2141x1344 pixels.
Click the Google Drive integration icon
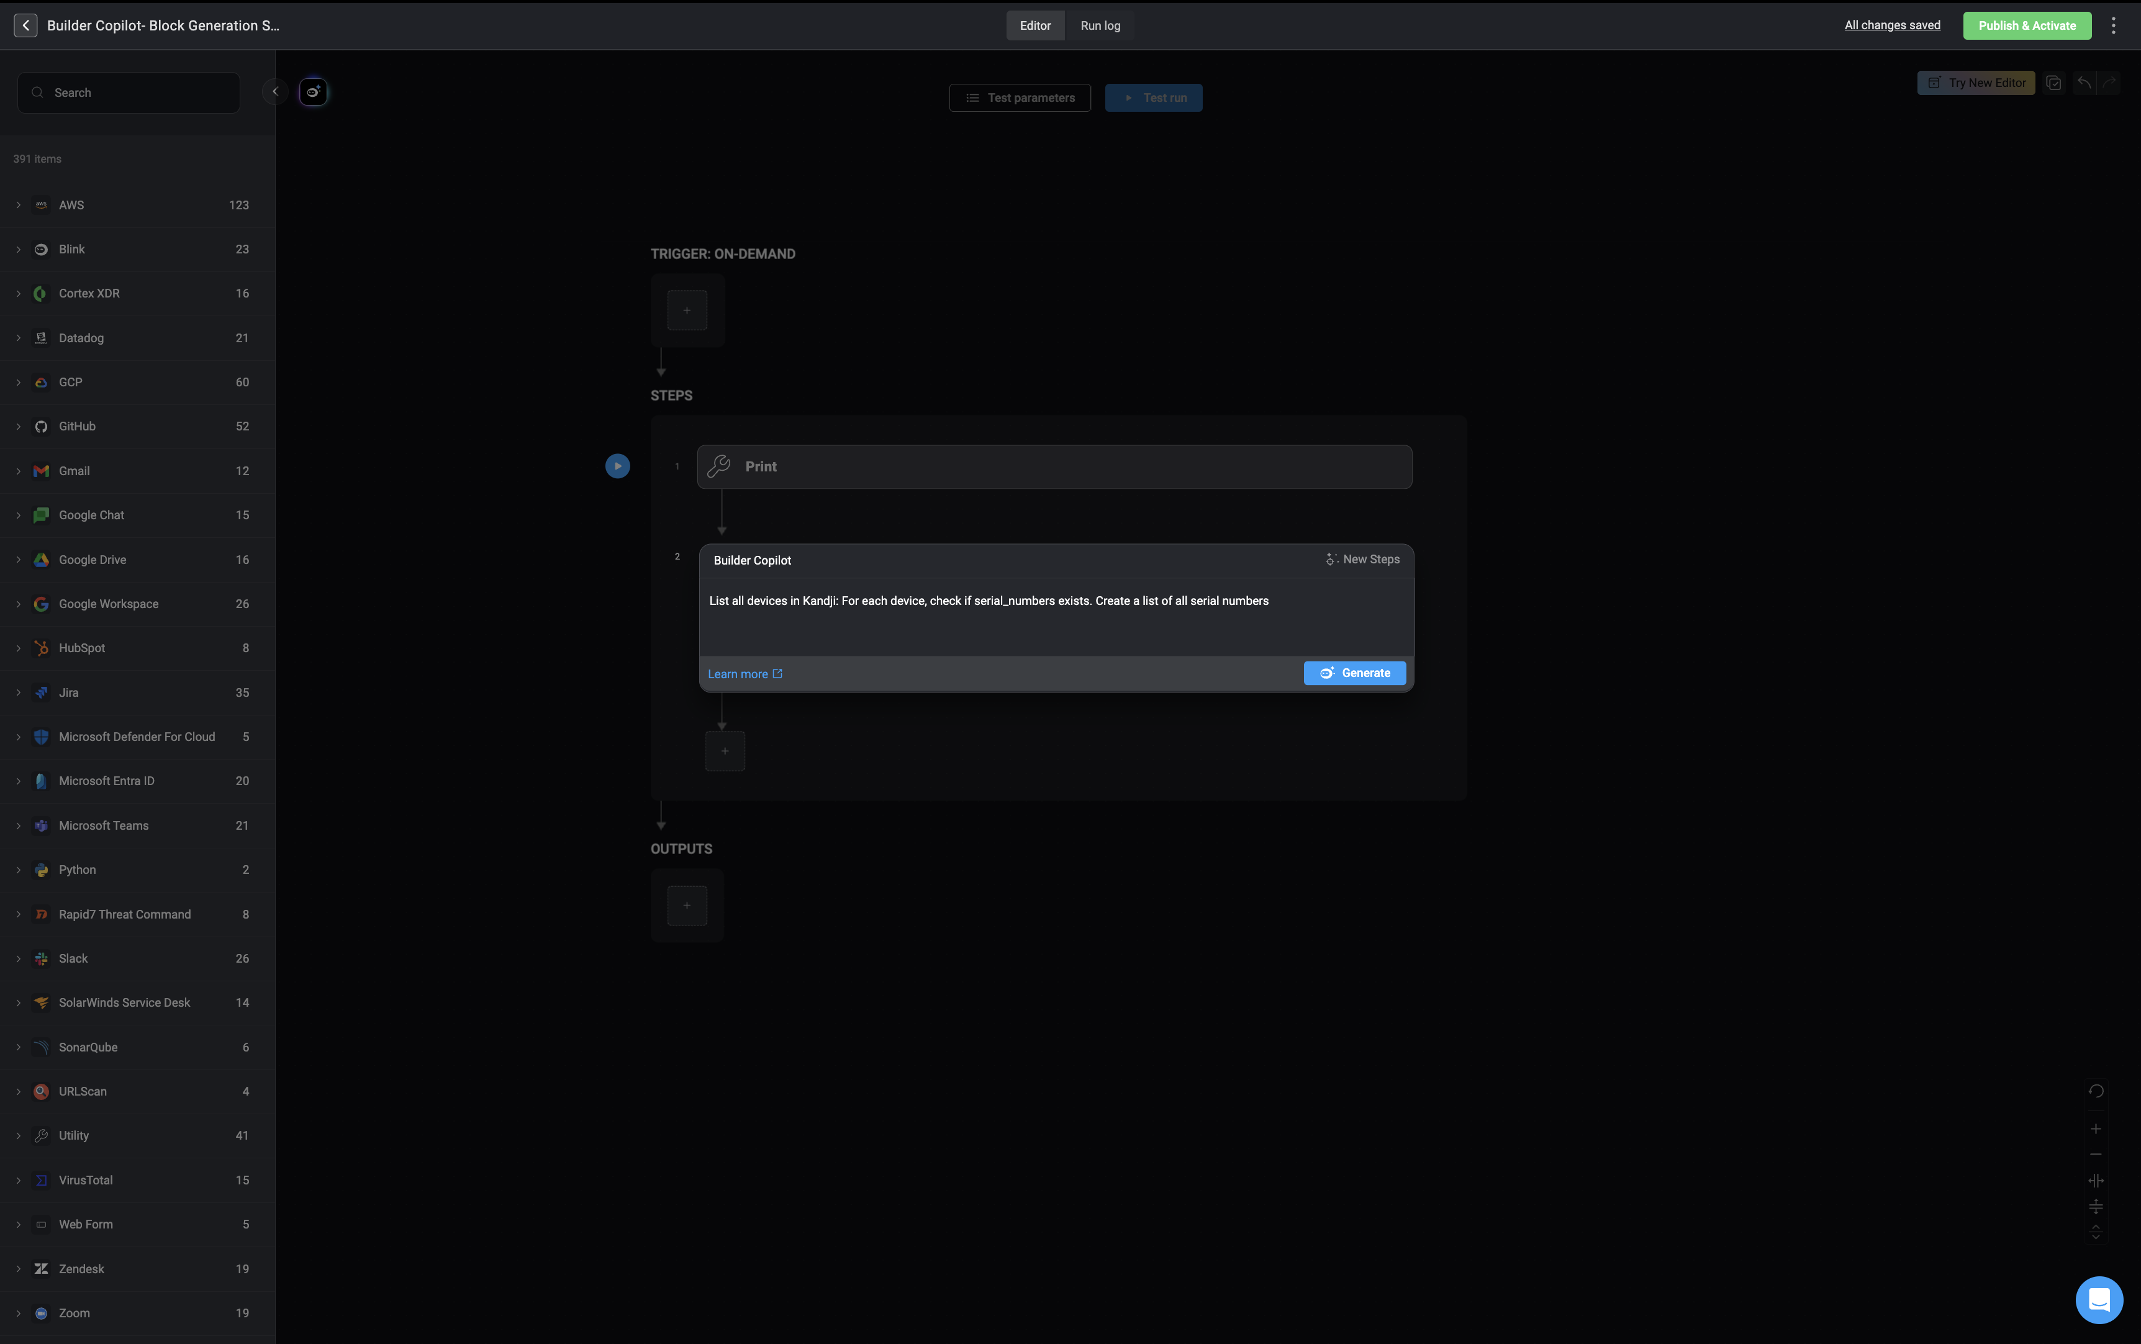click(41, 559)
